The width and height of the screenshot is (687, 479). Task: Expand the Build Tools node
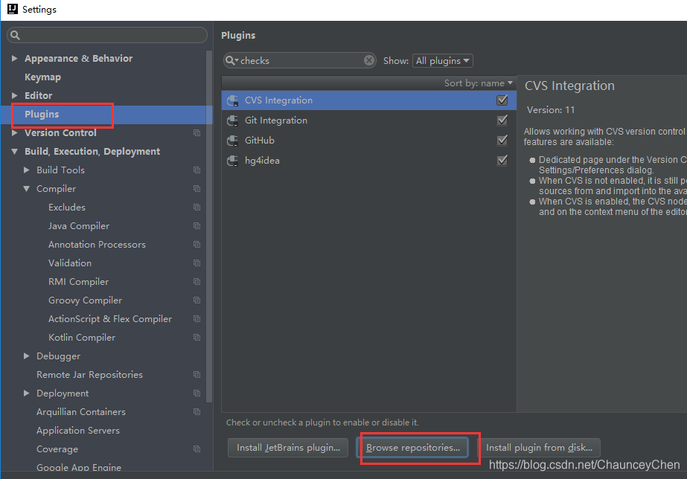[26, 170]
